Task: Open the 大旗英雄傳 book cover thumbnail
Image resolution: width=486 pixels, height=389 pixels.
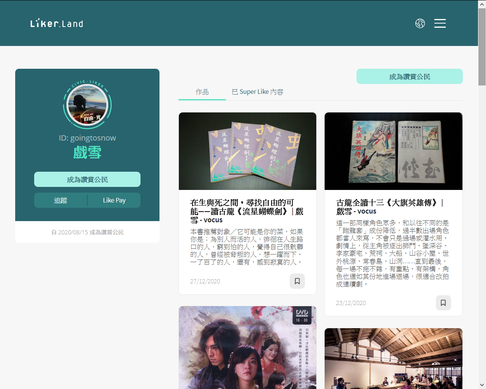Action: [393, 151]
